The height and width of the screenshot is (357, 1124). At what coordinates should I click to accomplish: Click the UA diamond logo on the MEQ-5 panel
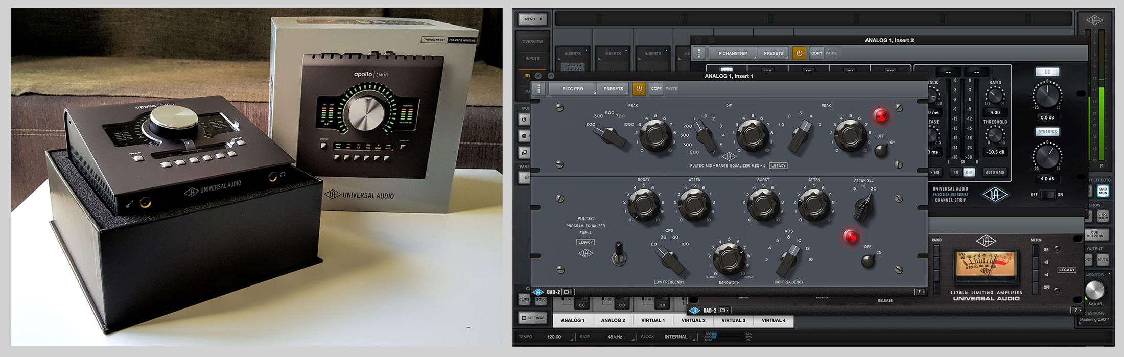[x=729, y=156]
